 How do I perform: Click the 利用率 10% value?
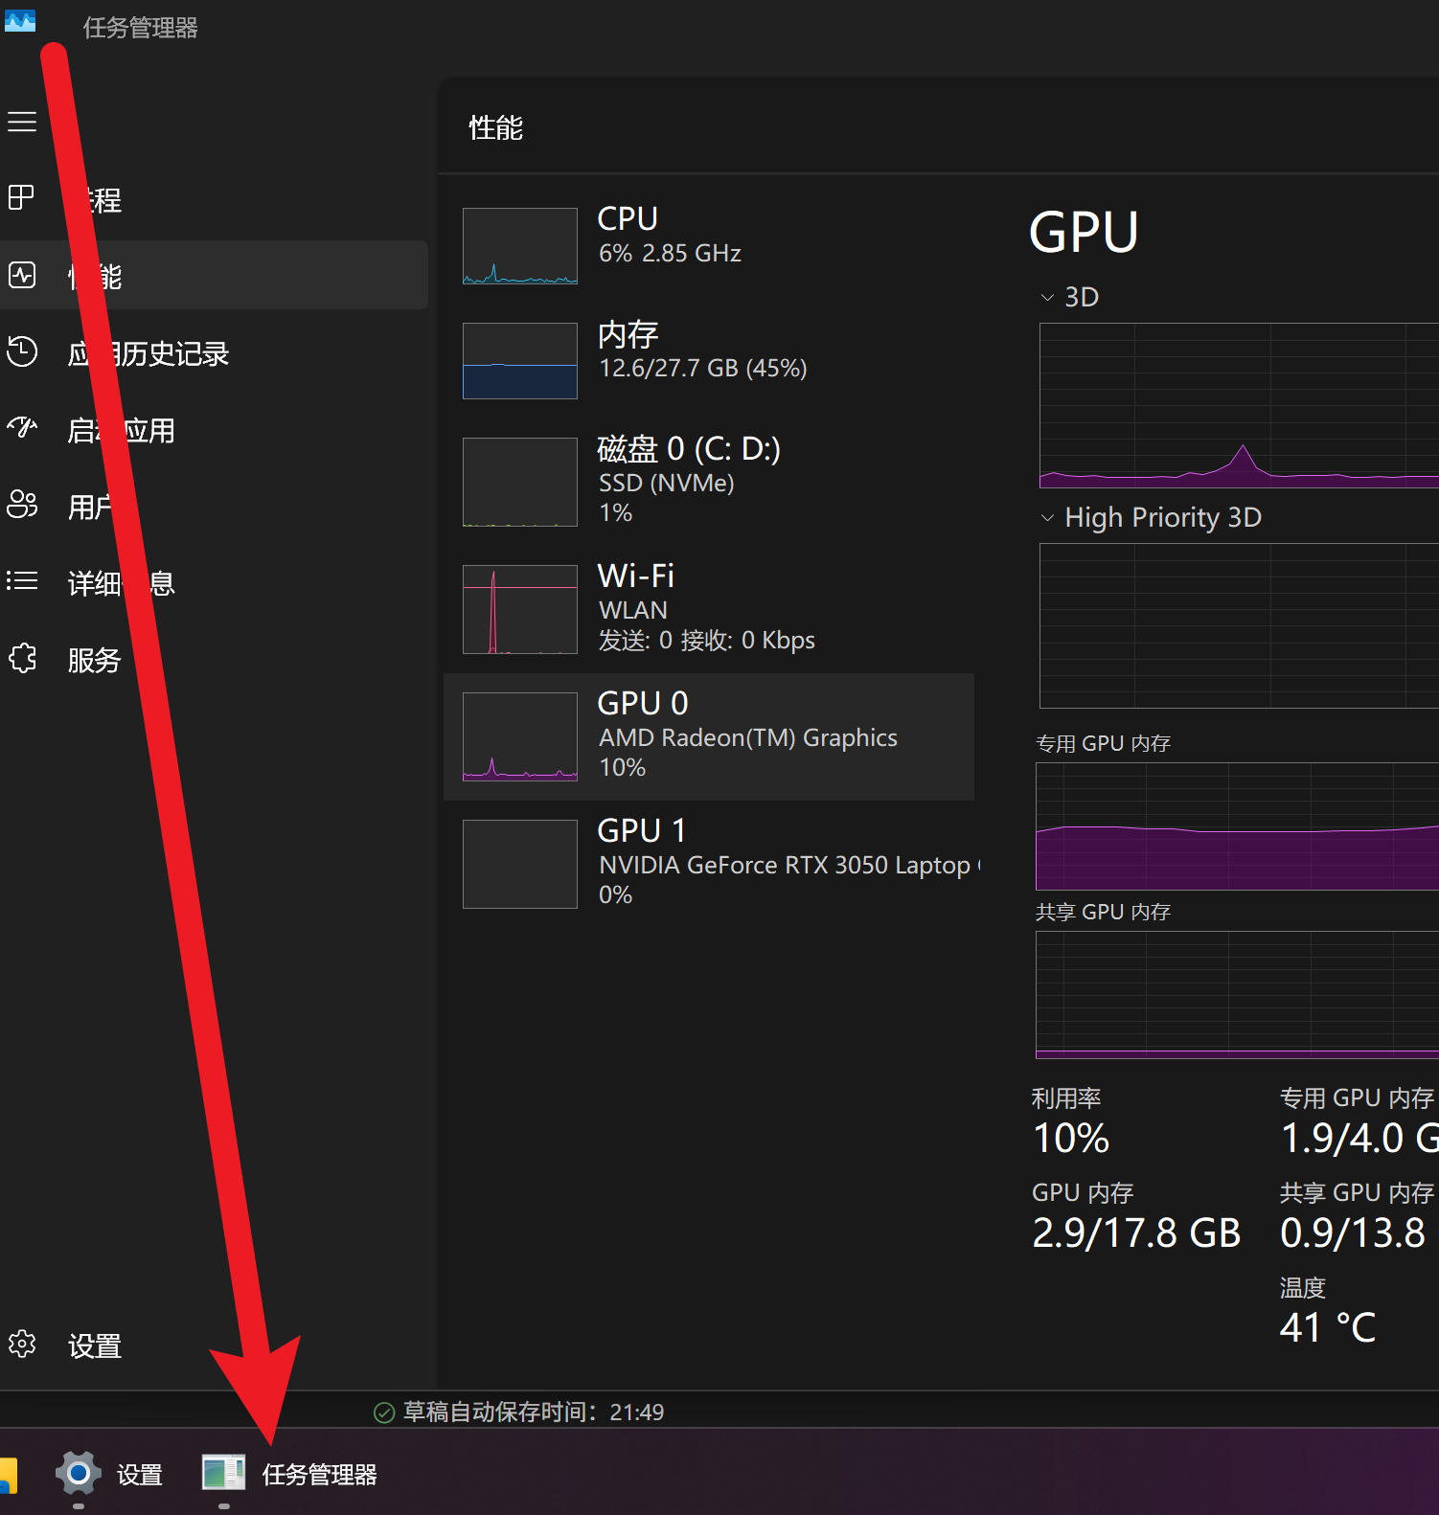click(1071, 1138)
